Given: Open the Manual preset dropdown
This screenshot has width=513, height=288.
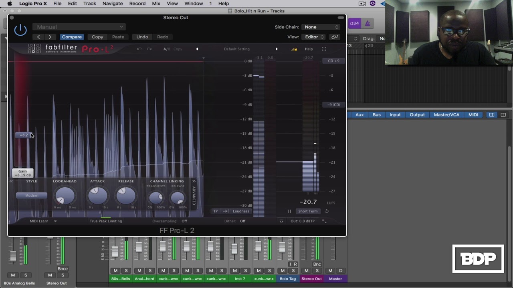Looking at the screenshot, I should [x=79, y=27].
